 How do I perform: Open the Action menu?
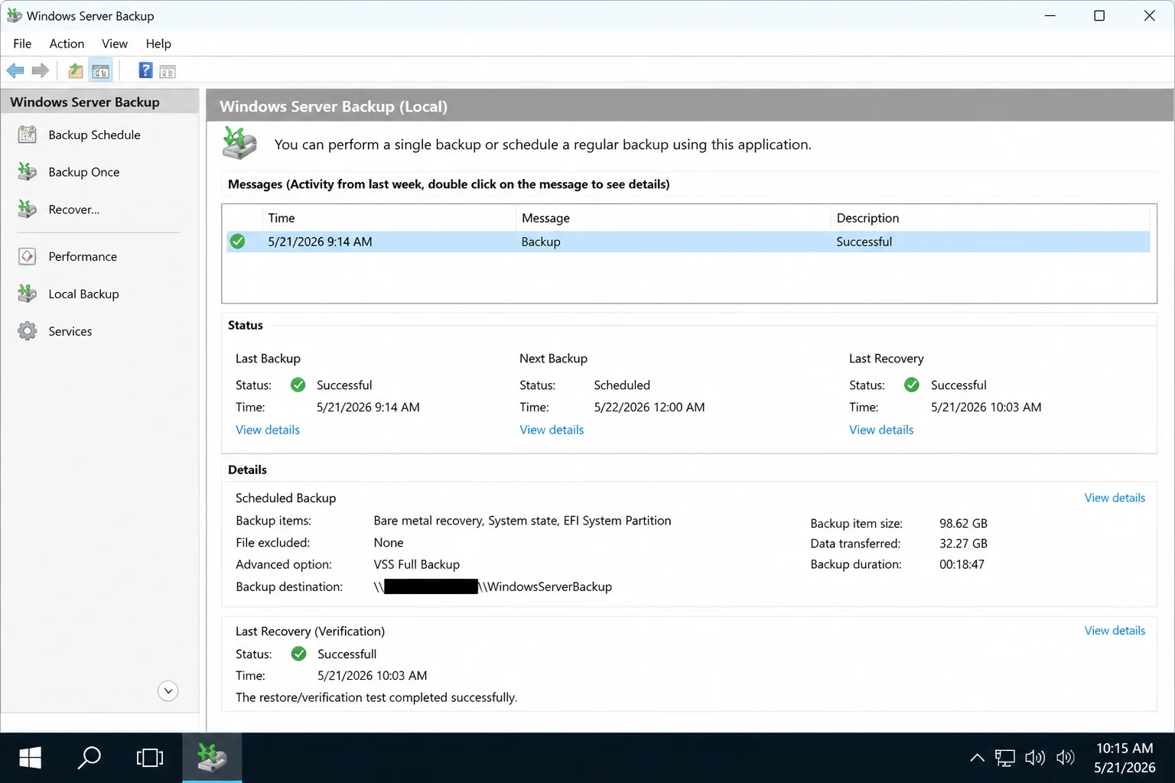(x=67, y=44)
